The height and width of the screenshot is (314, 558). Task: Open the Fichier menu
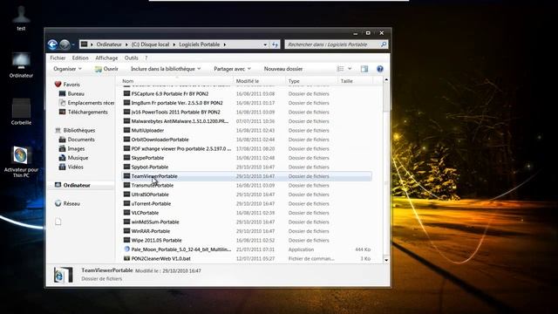point(58,58)
